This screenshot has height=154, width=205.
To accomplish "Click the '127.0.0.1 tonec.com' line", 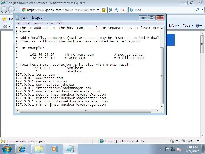I will pos(35,75).
